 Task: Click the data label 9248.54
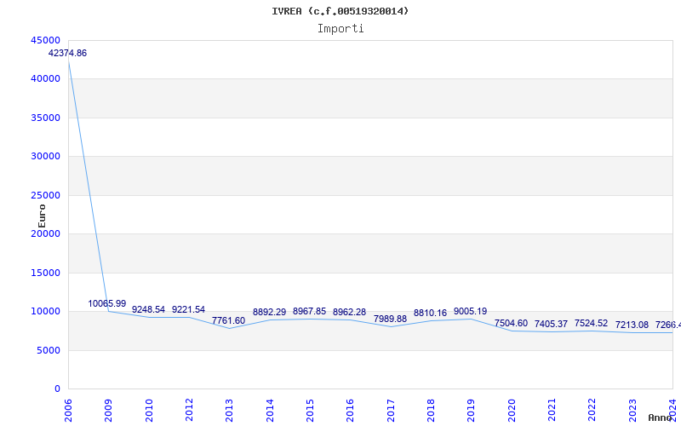[148, 309]
